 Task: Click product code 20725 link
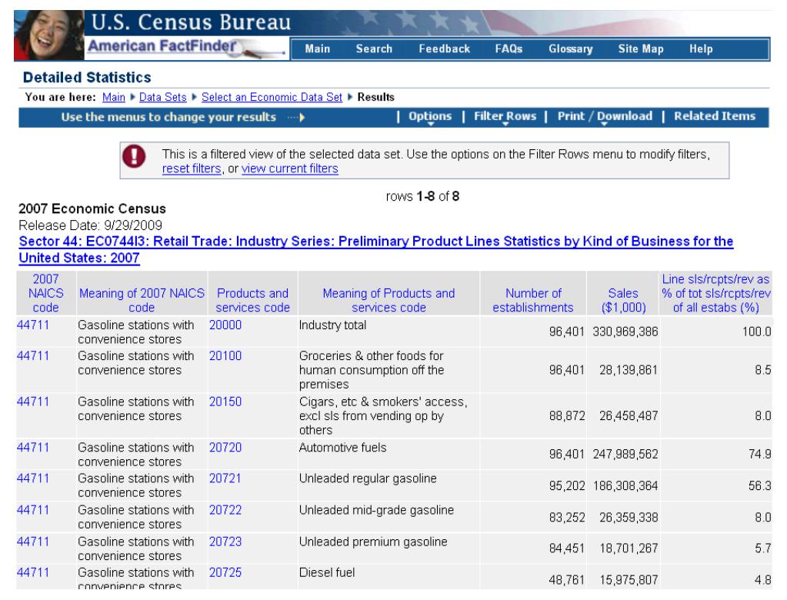pos(225,572)
